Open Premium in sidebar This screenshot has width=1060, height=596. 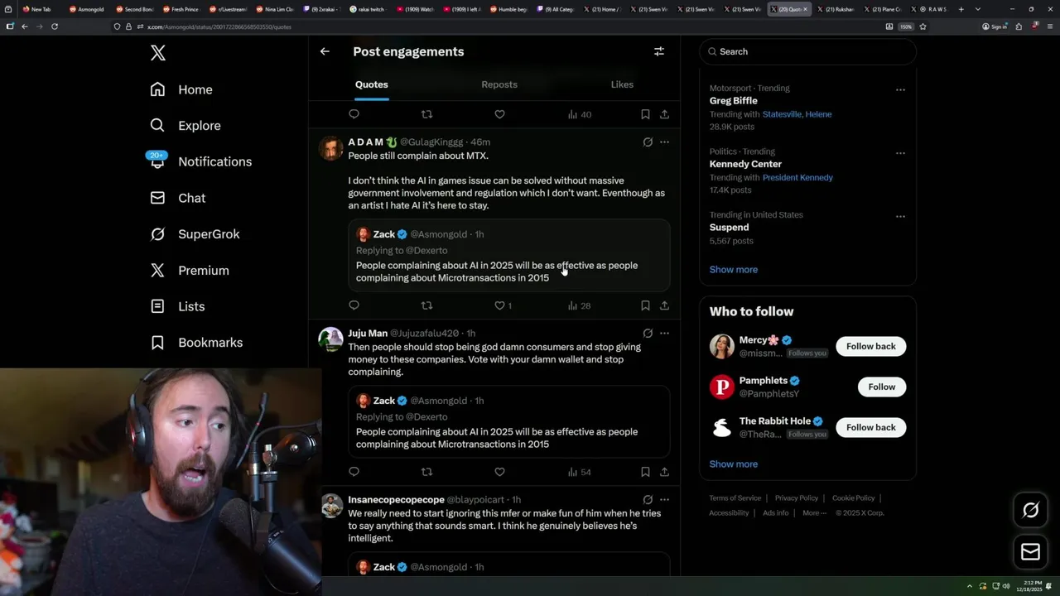189,270
